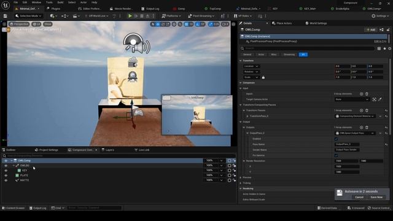The image size is (393, 221).
Task: Hide the KEY compositing element
Action: (x=6, y=171)
